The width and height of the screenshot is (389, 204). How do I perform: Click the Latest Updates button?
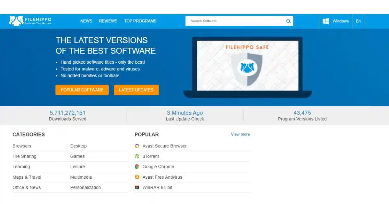click(136, 90)
